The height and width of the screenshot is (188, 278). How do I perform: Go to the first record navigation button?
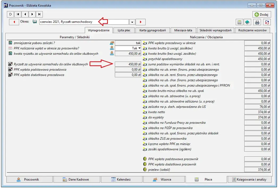click(18, 14)
